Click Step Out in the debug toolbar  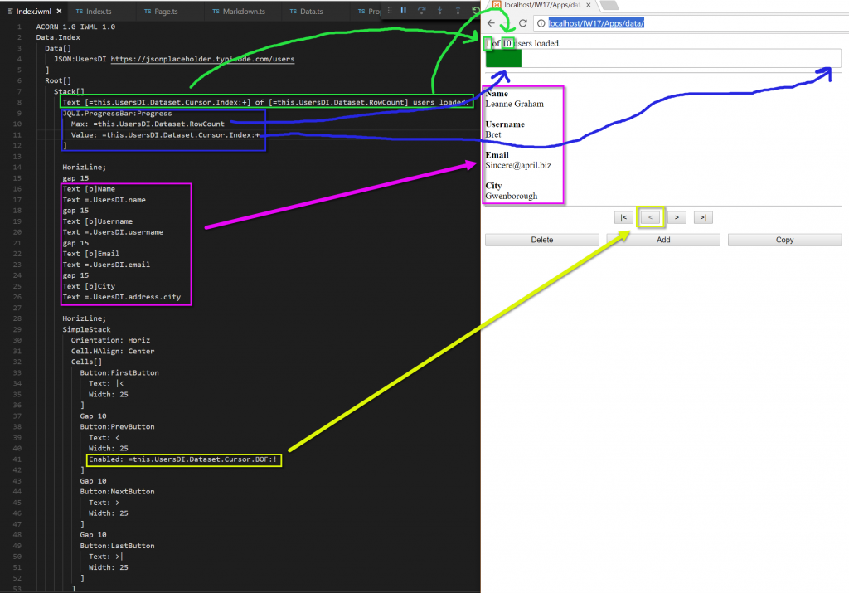(458, 10)
